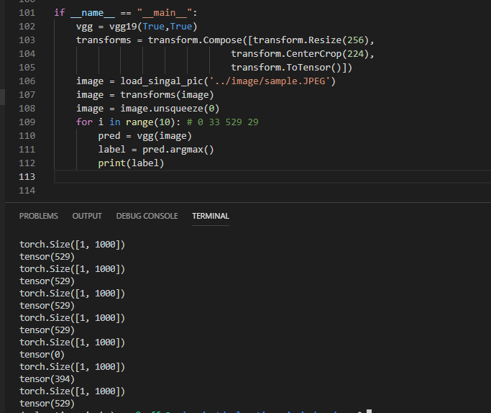Open the OUTPUT panel tab
491x413 pixels.
tap(87, 216)
